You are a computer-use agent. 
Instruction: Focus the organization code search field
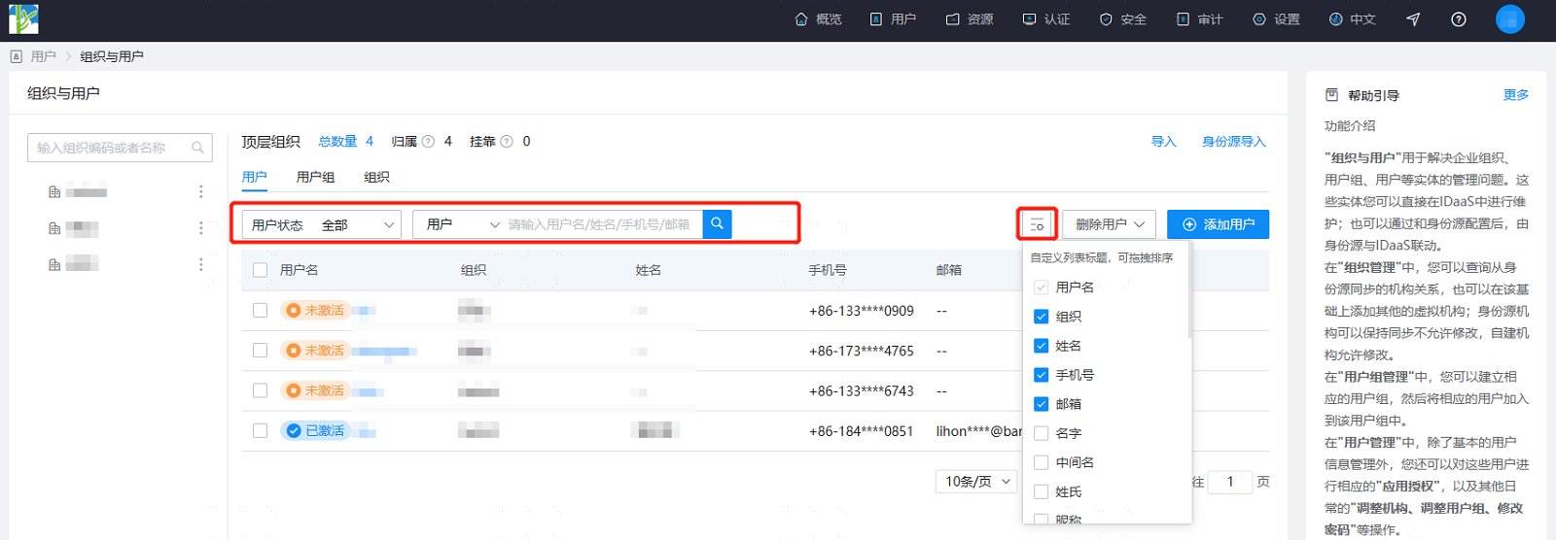pos(120,148)
